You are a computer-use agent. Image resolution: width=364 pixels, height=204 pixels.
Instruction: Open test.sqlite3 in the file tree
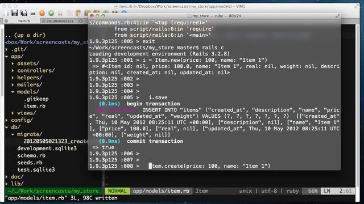click(36, 170)
